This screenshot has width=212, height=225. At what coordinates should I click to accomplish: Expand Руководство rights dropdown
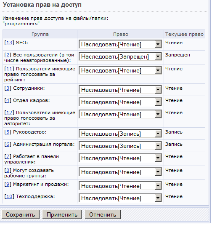(120, 134)
